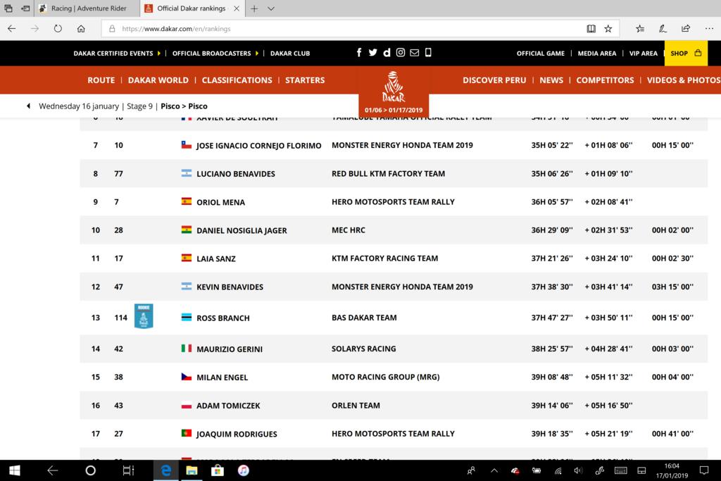Viewport: 721px width, 481px height.
Task: Open the Discover Peru menu
Action: click(x=494, y=80)
